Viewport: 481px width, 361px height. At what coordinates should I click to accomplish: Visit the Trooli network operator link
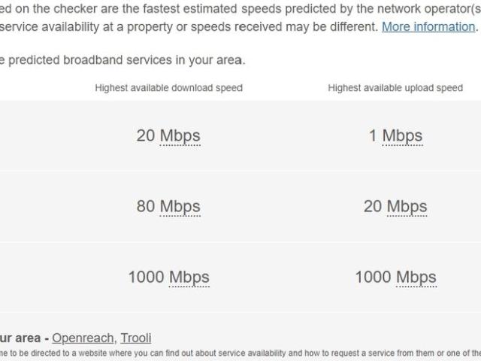click(136, 338)
